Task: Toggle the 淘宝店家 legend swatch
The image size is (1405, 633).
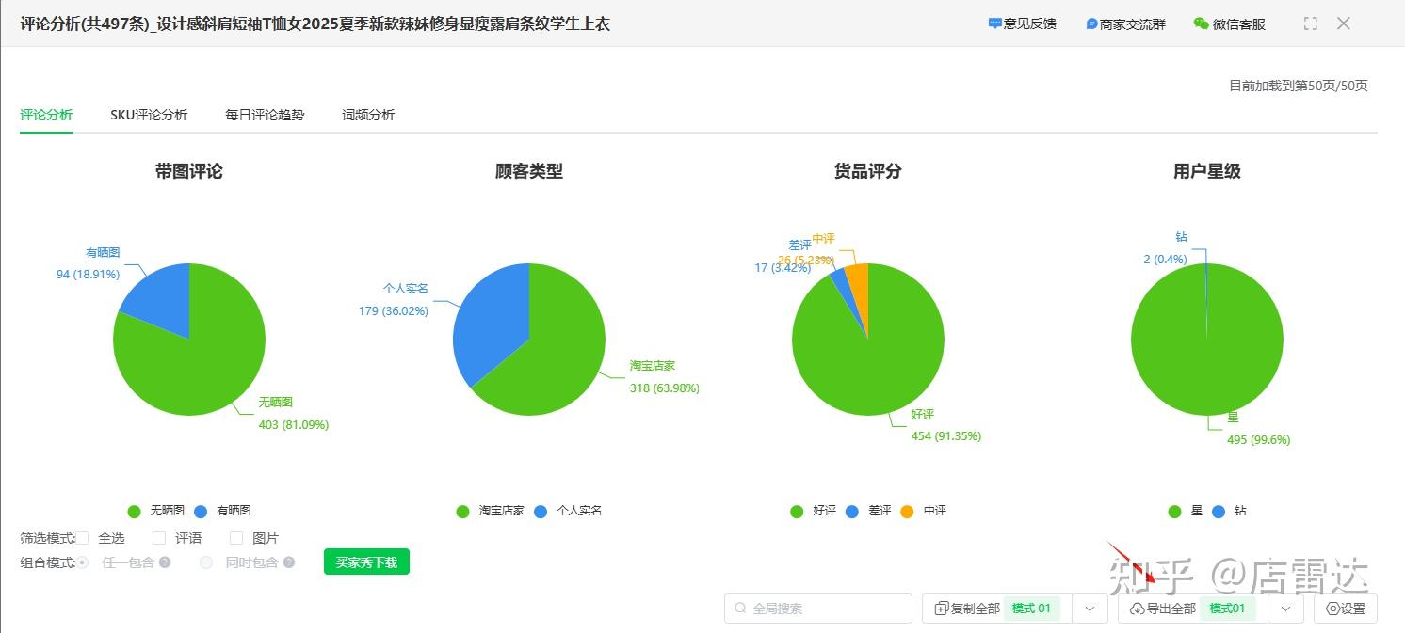Action: (462, 511)
